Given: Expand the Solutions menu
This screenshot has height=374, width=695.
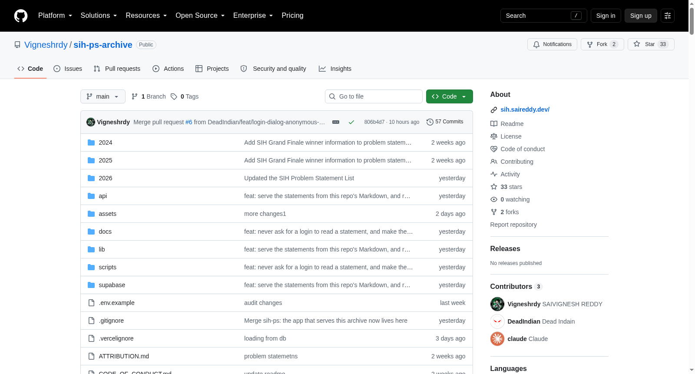Looking at the screenshot, I should point(99,16).
